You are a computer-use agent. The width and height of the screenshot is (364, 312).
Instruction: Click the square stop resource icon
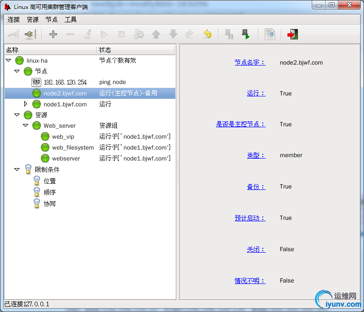[x=121, y=34]
